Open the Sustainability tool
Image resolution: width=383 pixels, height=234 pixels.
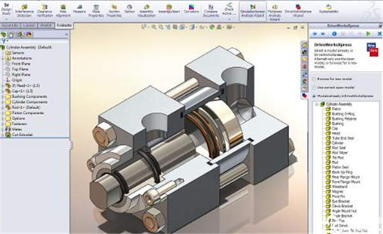[329, 9]
